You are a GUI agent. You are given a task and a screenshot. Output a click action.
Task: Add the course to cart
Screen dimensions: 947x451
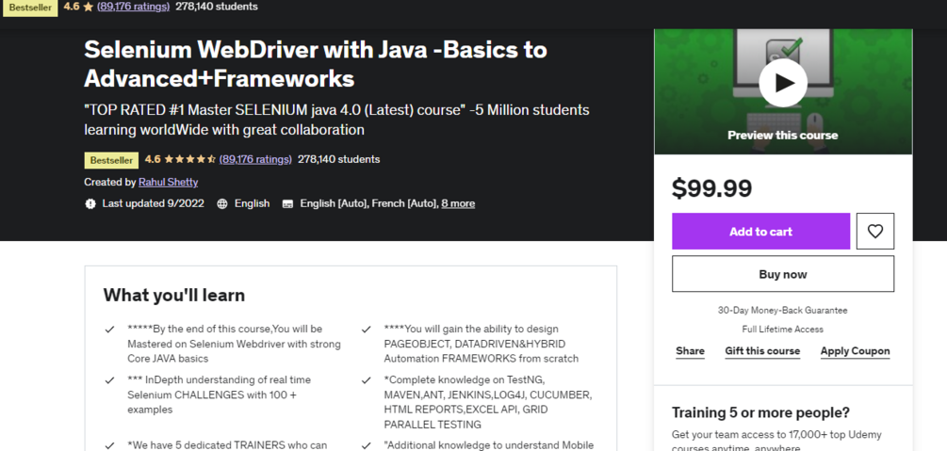(760, 232)
